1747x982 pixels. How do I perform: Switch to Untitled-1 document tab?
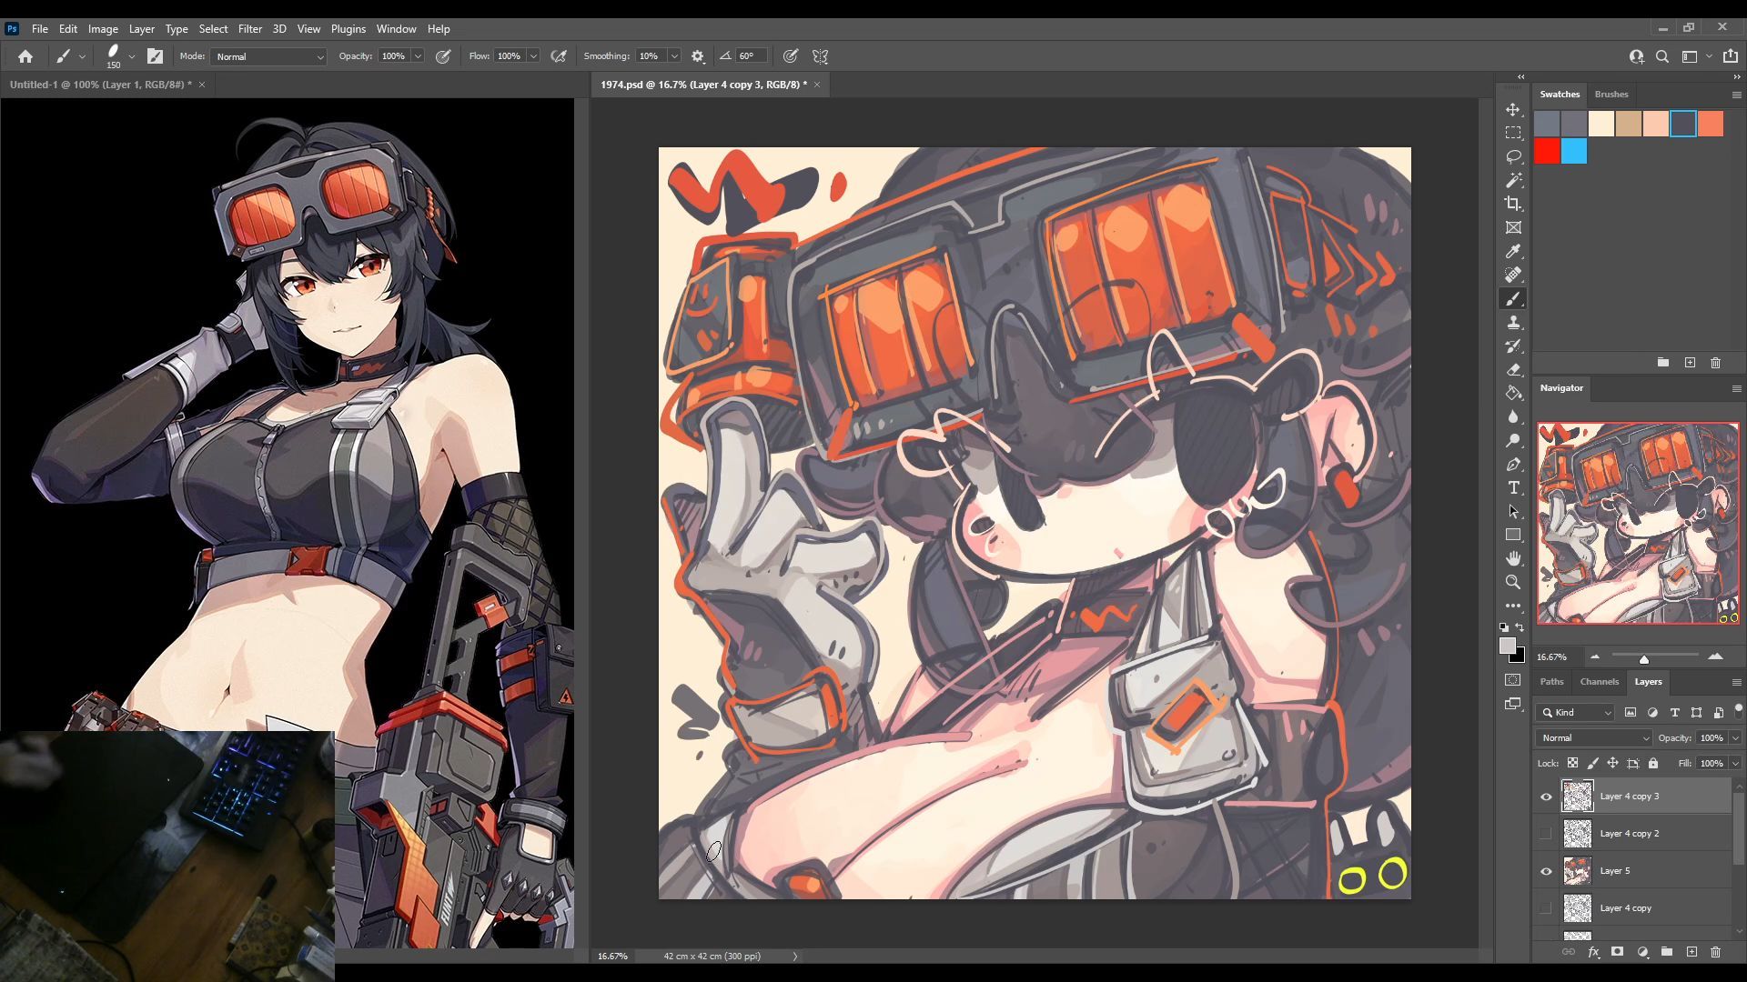coord(100,85)
